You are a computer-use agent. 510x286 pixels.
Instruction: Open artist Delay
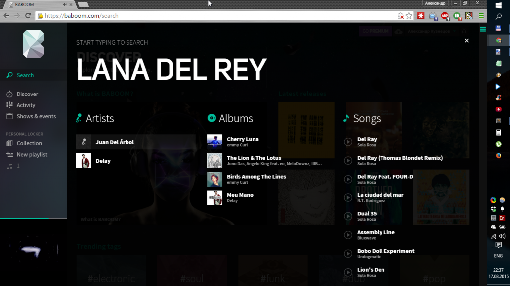point(103,161)
